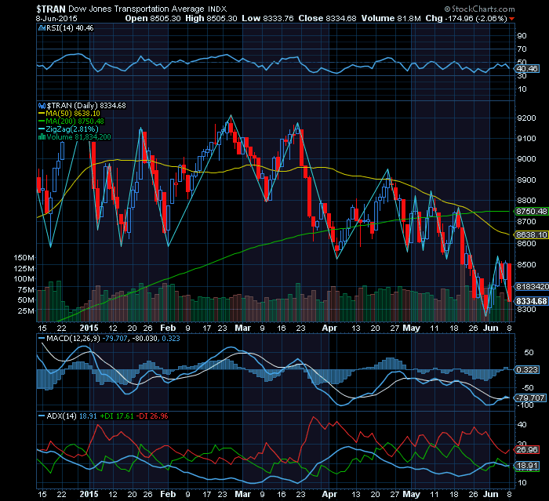Click the ADX(14) legend line marker
Image resolution: width=549 pixels, height=501 pixels.
coord(42,416)
